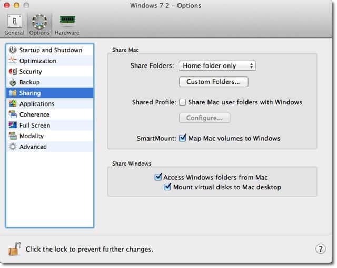
Task: Select the Sharing list row
Action: coord(50,93)
